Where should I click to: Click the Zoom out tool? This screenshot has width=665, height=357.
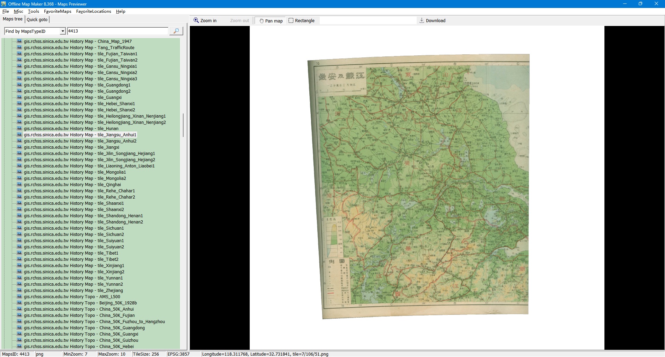tap(239, 21)
